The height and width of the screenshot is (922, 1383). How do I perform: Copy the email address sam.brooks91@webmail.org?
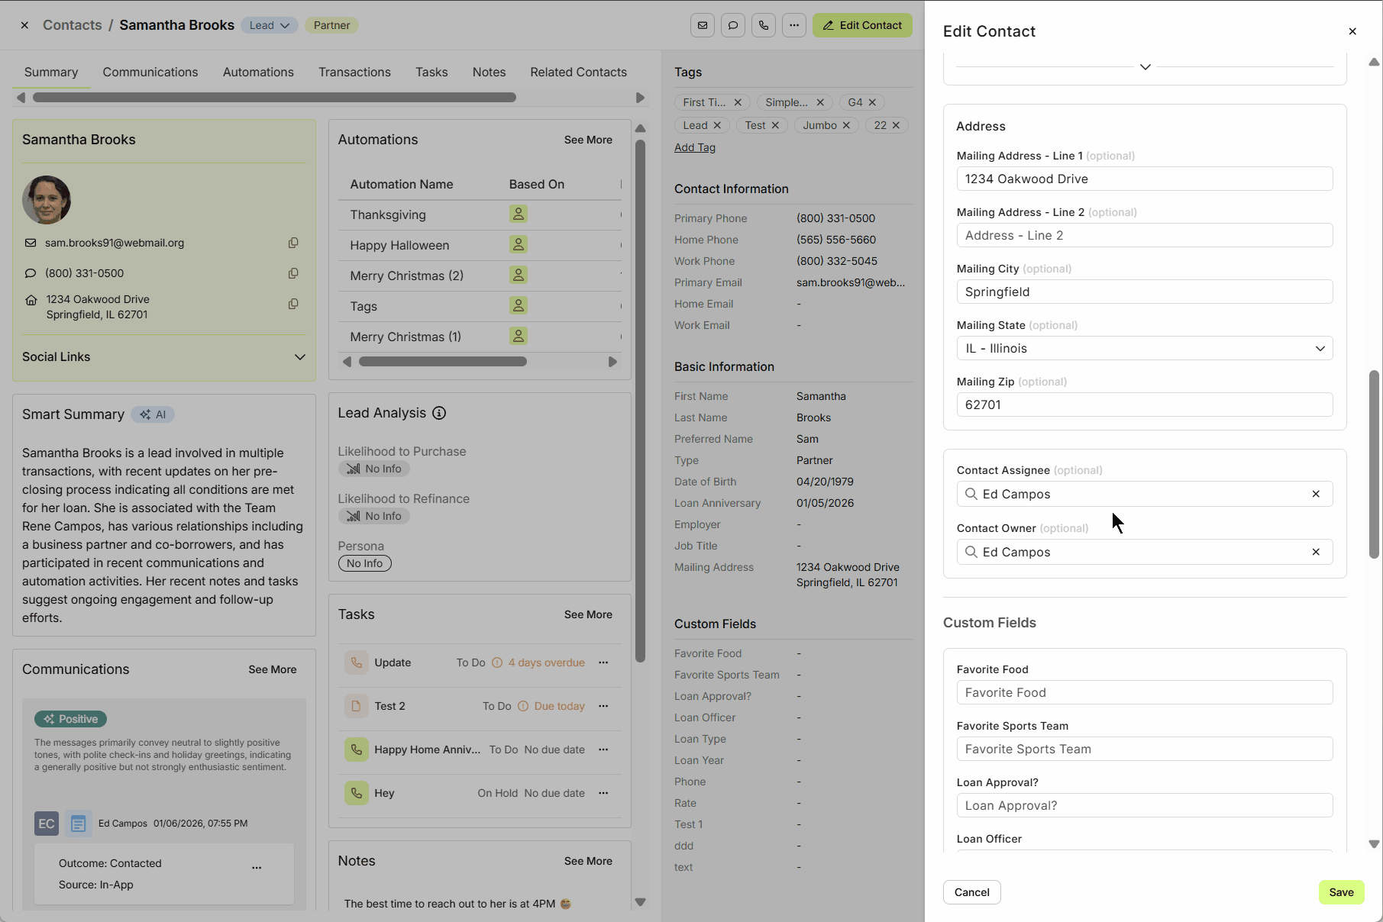click(293, 243)
